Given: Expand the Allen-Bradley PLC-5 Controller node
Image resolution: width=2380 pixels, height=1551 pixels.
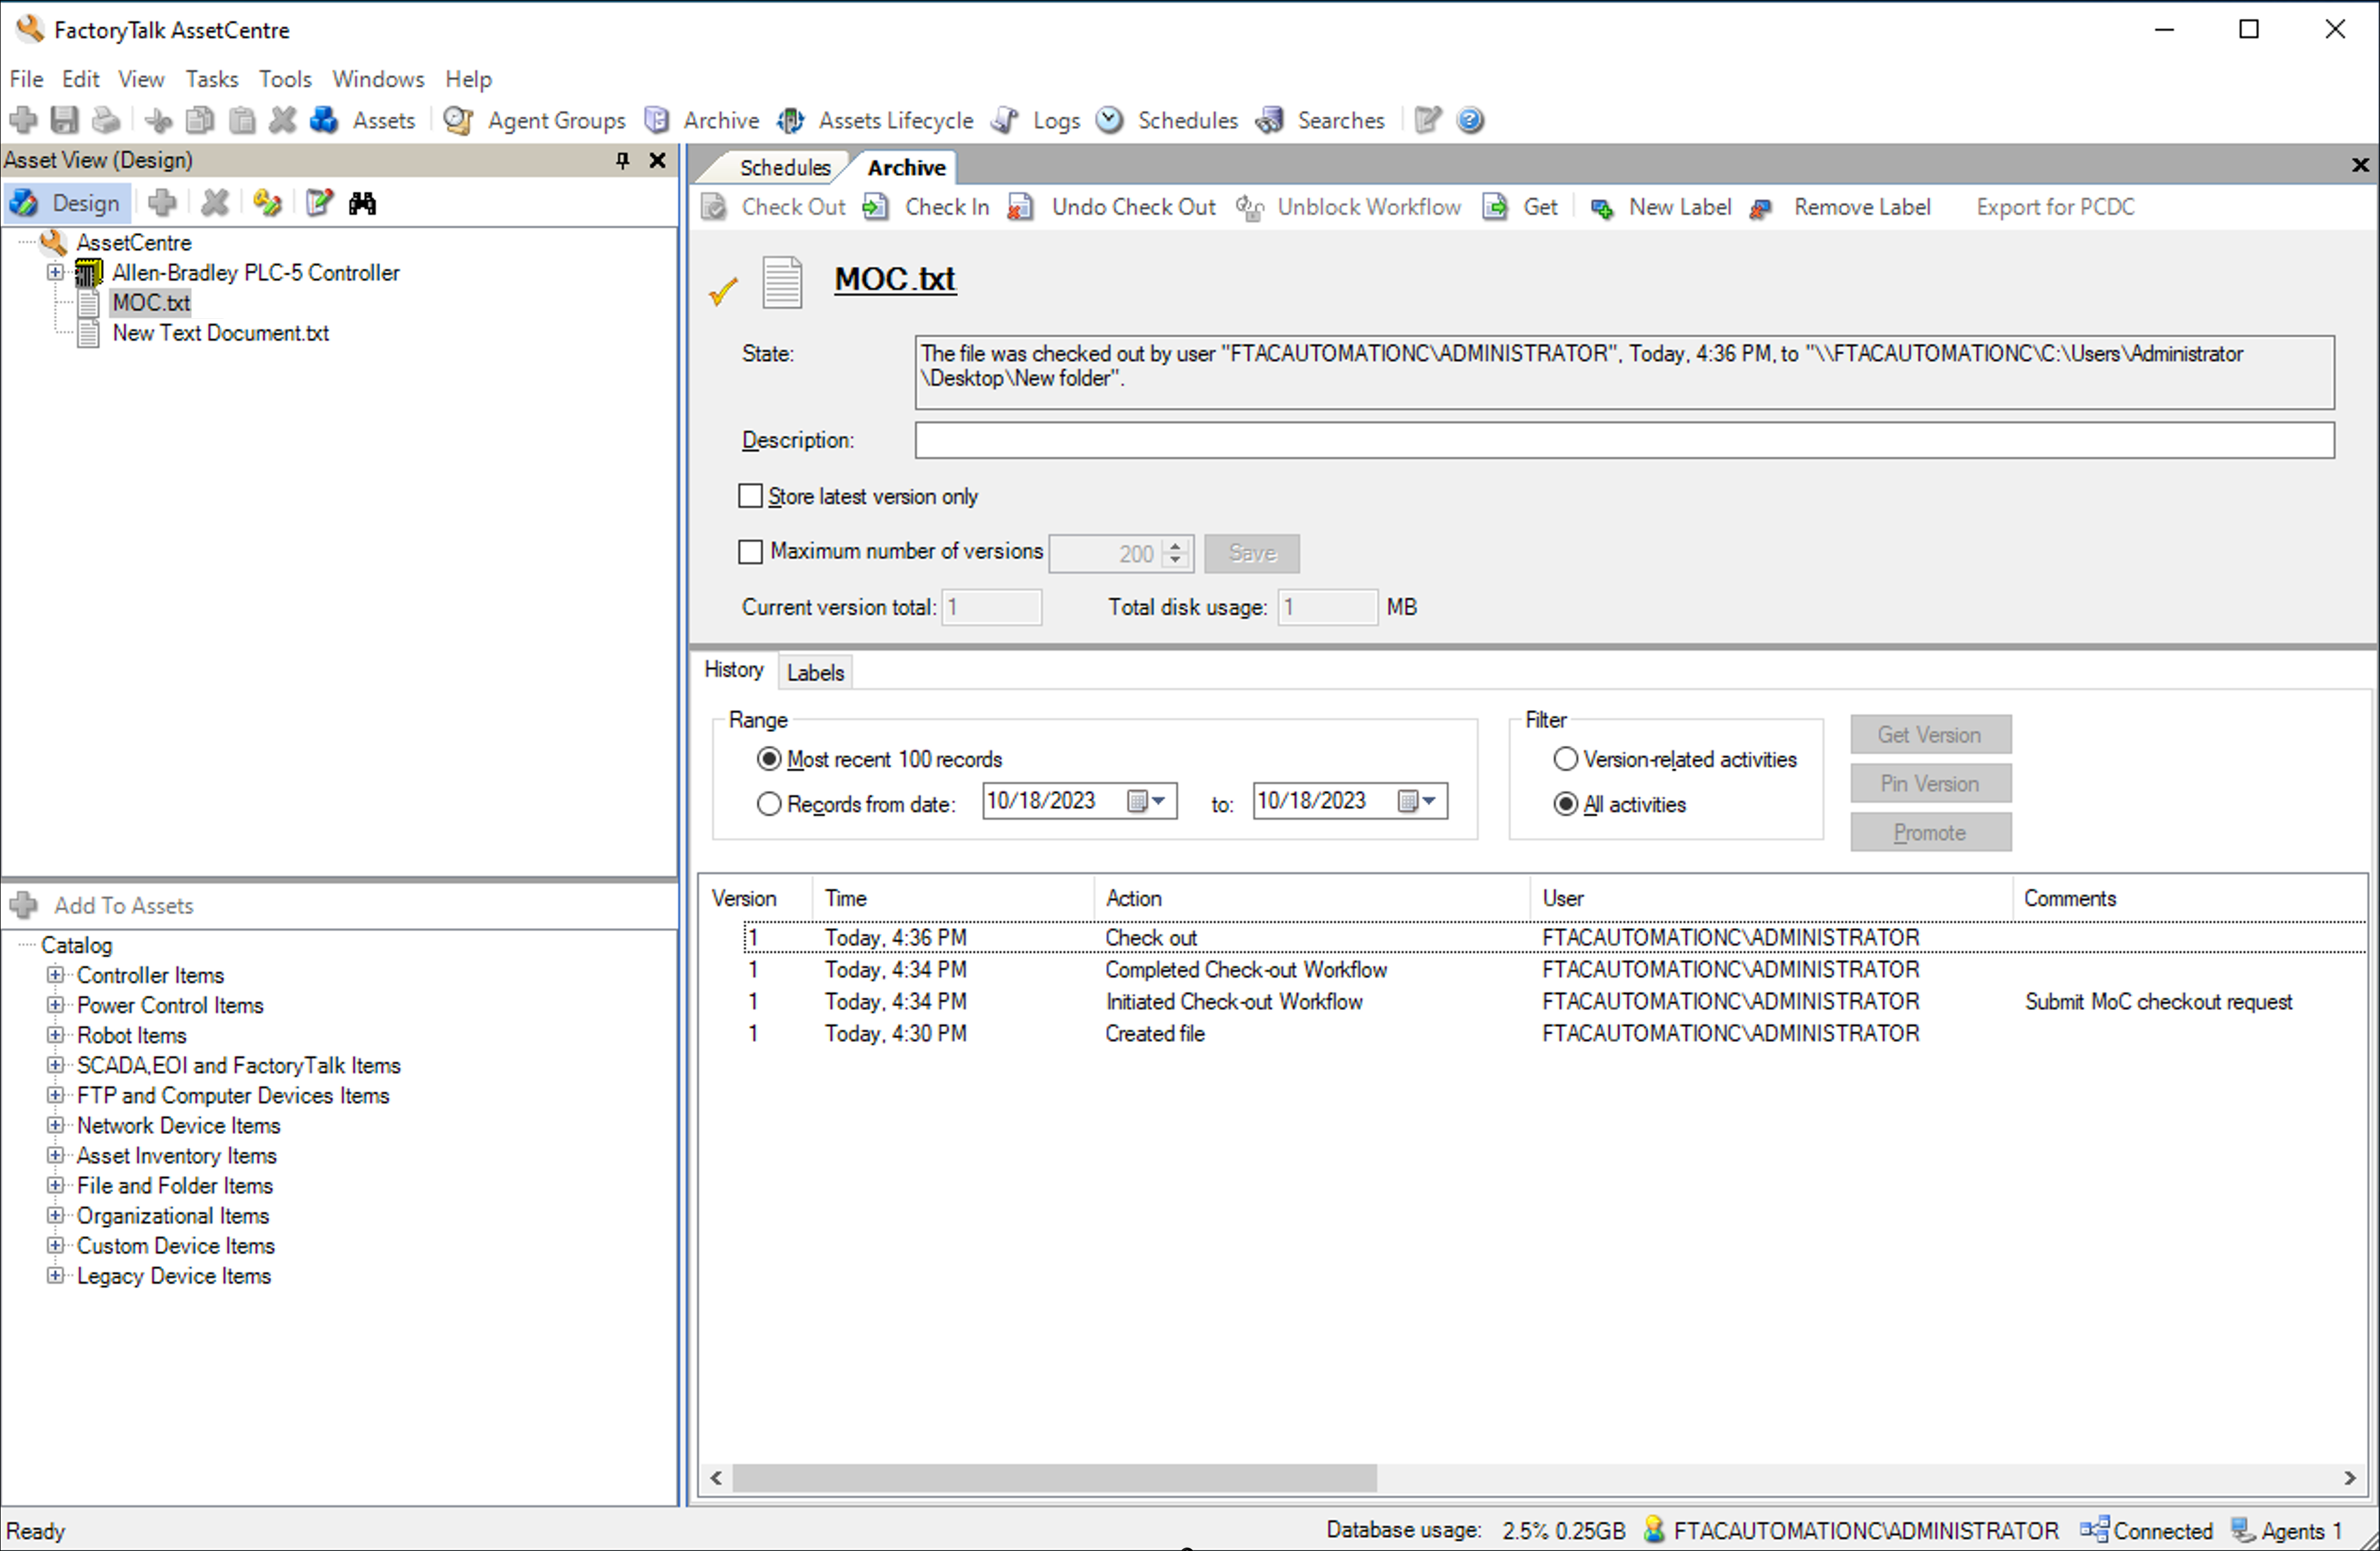Looking at the screenshot, I should [56, 272].
